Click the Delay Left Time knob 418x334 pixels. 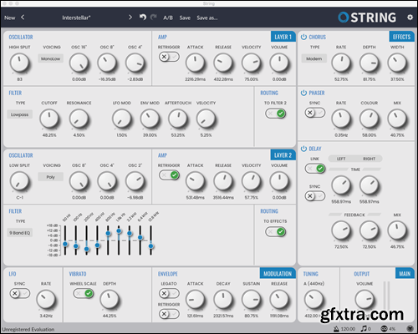pyautogui.click(x=341, y=185)
